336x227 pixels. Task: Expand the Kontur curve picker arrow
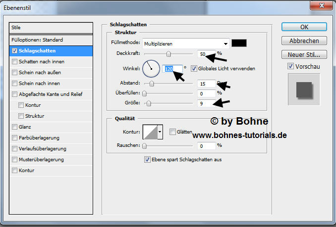pyautogui.click(x=160, y=132)
